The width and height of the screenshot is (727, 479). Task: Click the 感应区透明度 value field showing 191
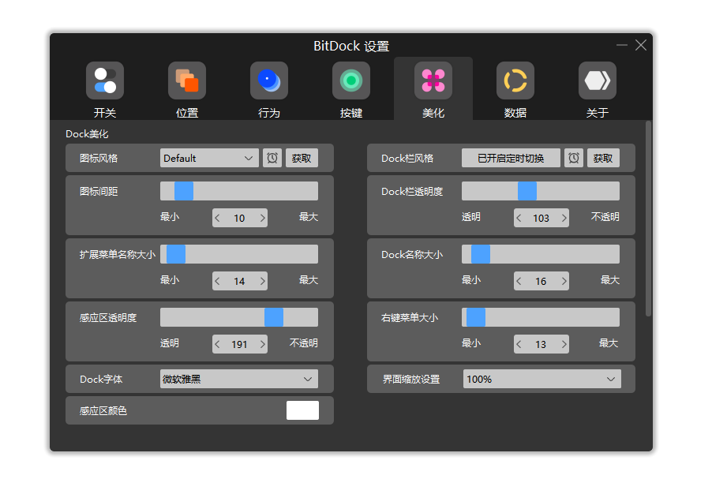240,344
